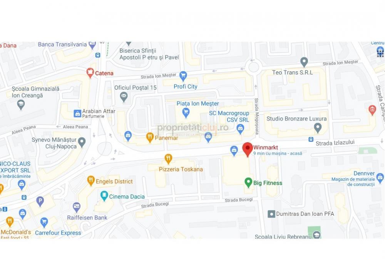Select the Big Fitness green pin
The width and height of the screenshot is (385, 259).
pyautogui.click(x=248, y=183)
